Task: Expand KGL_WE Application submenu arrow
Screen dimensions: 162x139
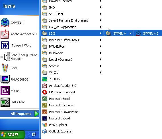Action: (x=101, y=27)
